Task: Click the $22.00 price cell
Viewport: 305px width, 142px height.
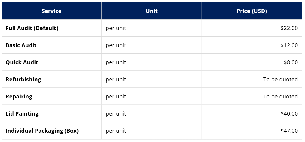Action: 289,28
